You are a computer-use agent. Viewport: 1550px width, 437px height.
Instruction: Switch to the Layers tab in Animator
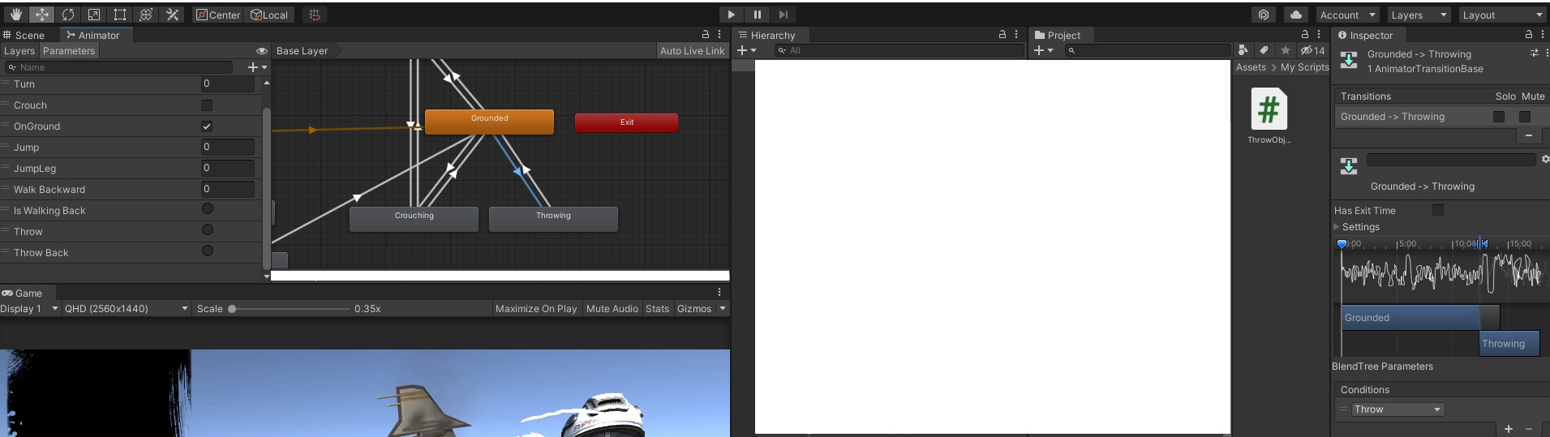19,50
